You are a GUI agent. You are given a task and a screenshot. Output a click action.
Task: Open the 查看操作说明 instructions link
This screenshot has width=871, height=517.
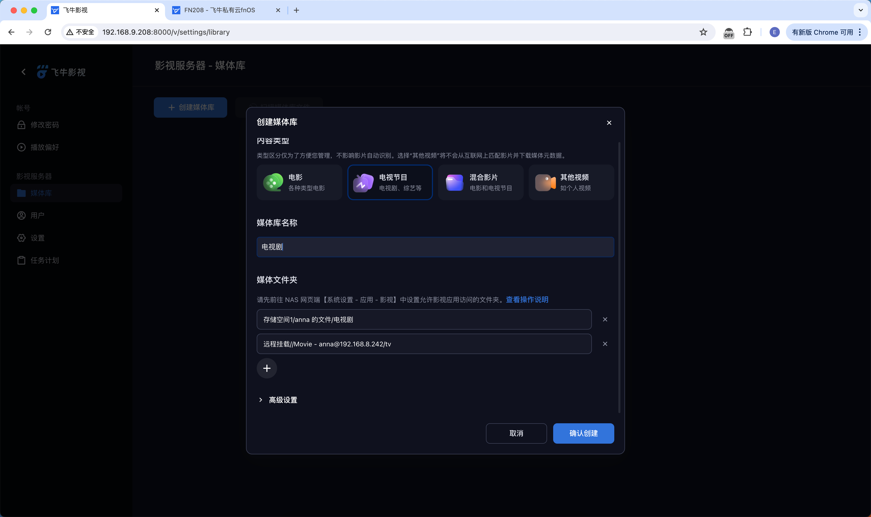[527, 300]
